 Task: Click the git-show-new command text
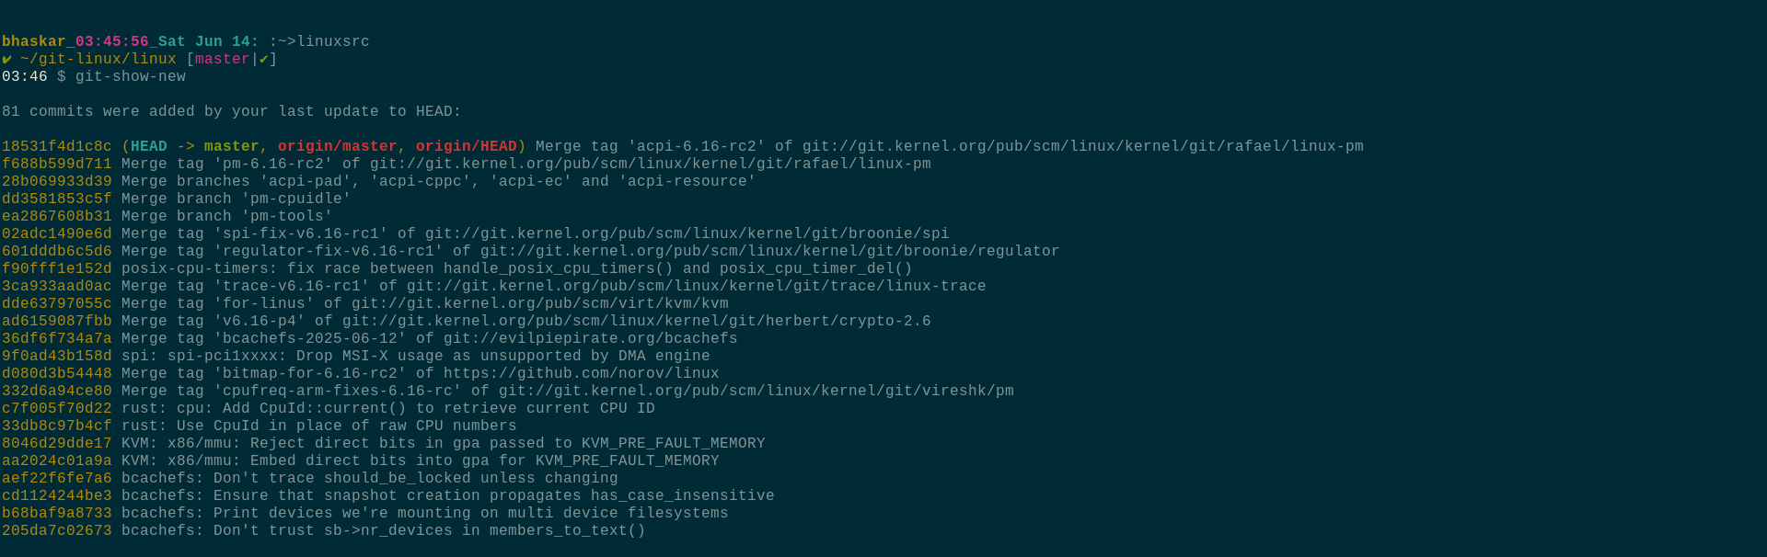pos(131,76)
